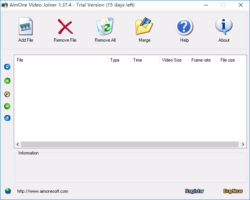250x200 pixels.
Task: Sort list by Type column header
Action: point(119,60)
